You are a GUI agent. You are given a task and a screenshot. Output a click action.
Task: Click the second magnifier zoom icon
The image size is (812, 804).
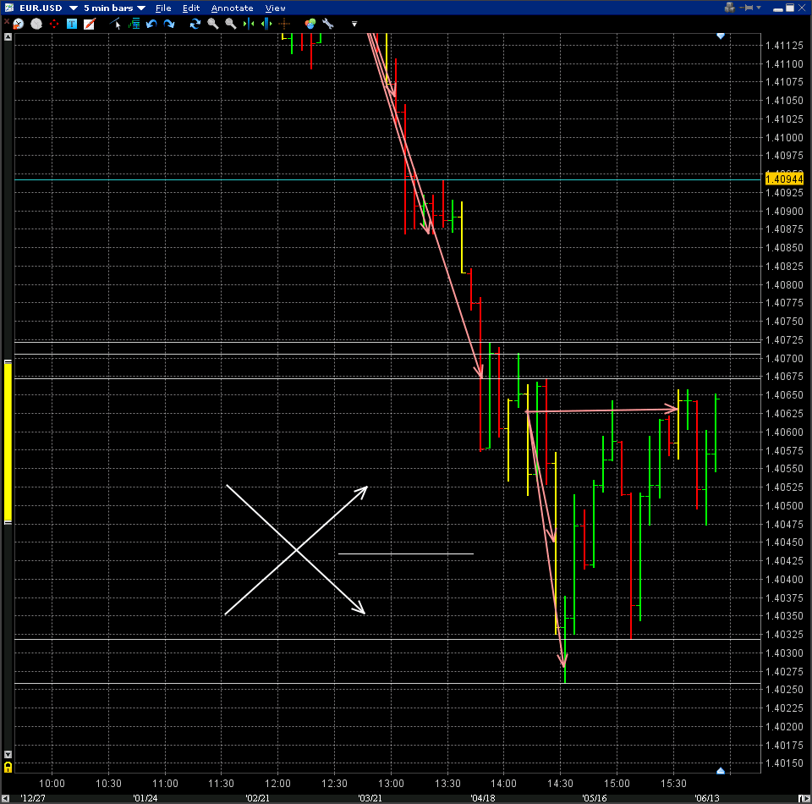click(230, 24)
